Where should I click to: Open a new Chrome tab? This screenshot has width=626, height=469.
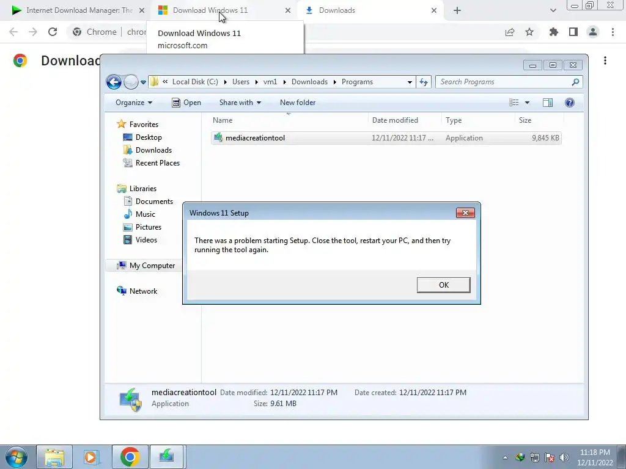tap(457, 10)
